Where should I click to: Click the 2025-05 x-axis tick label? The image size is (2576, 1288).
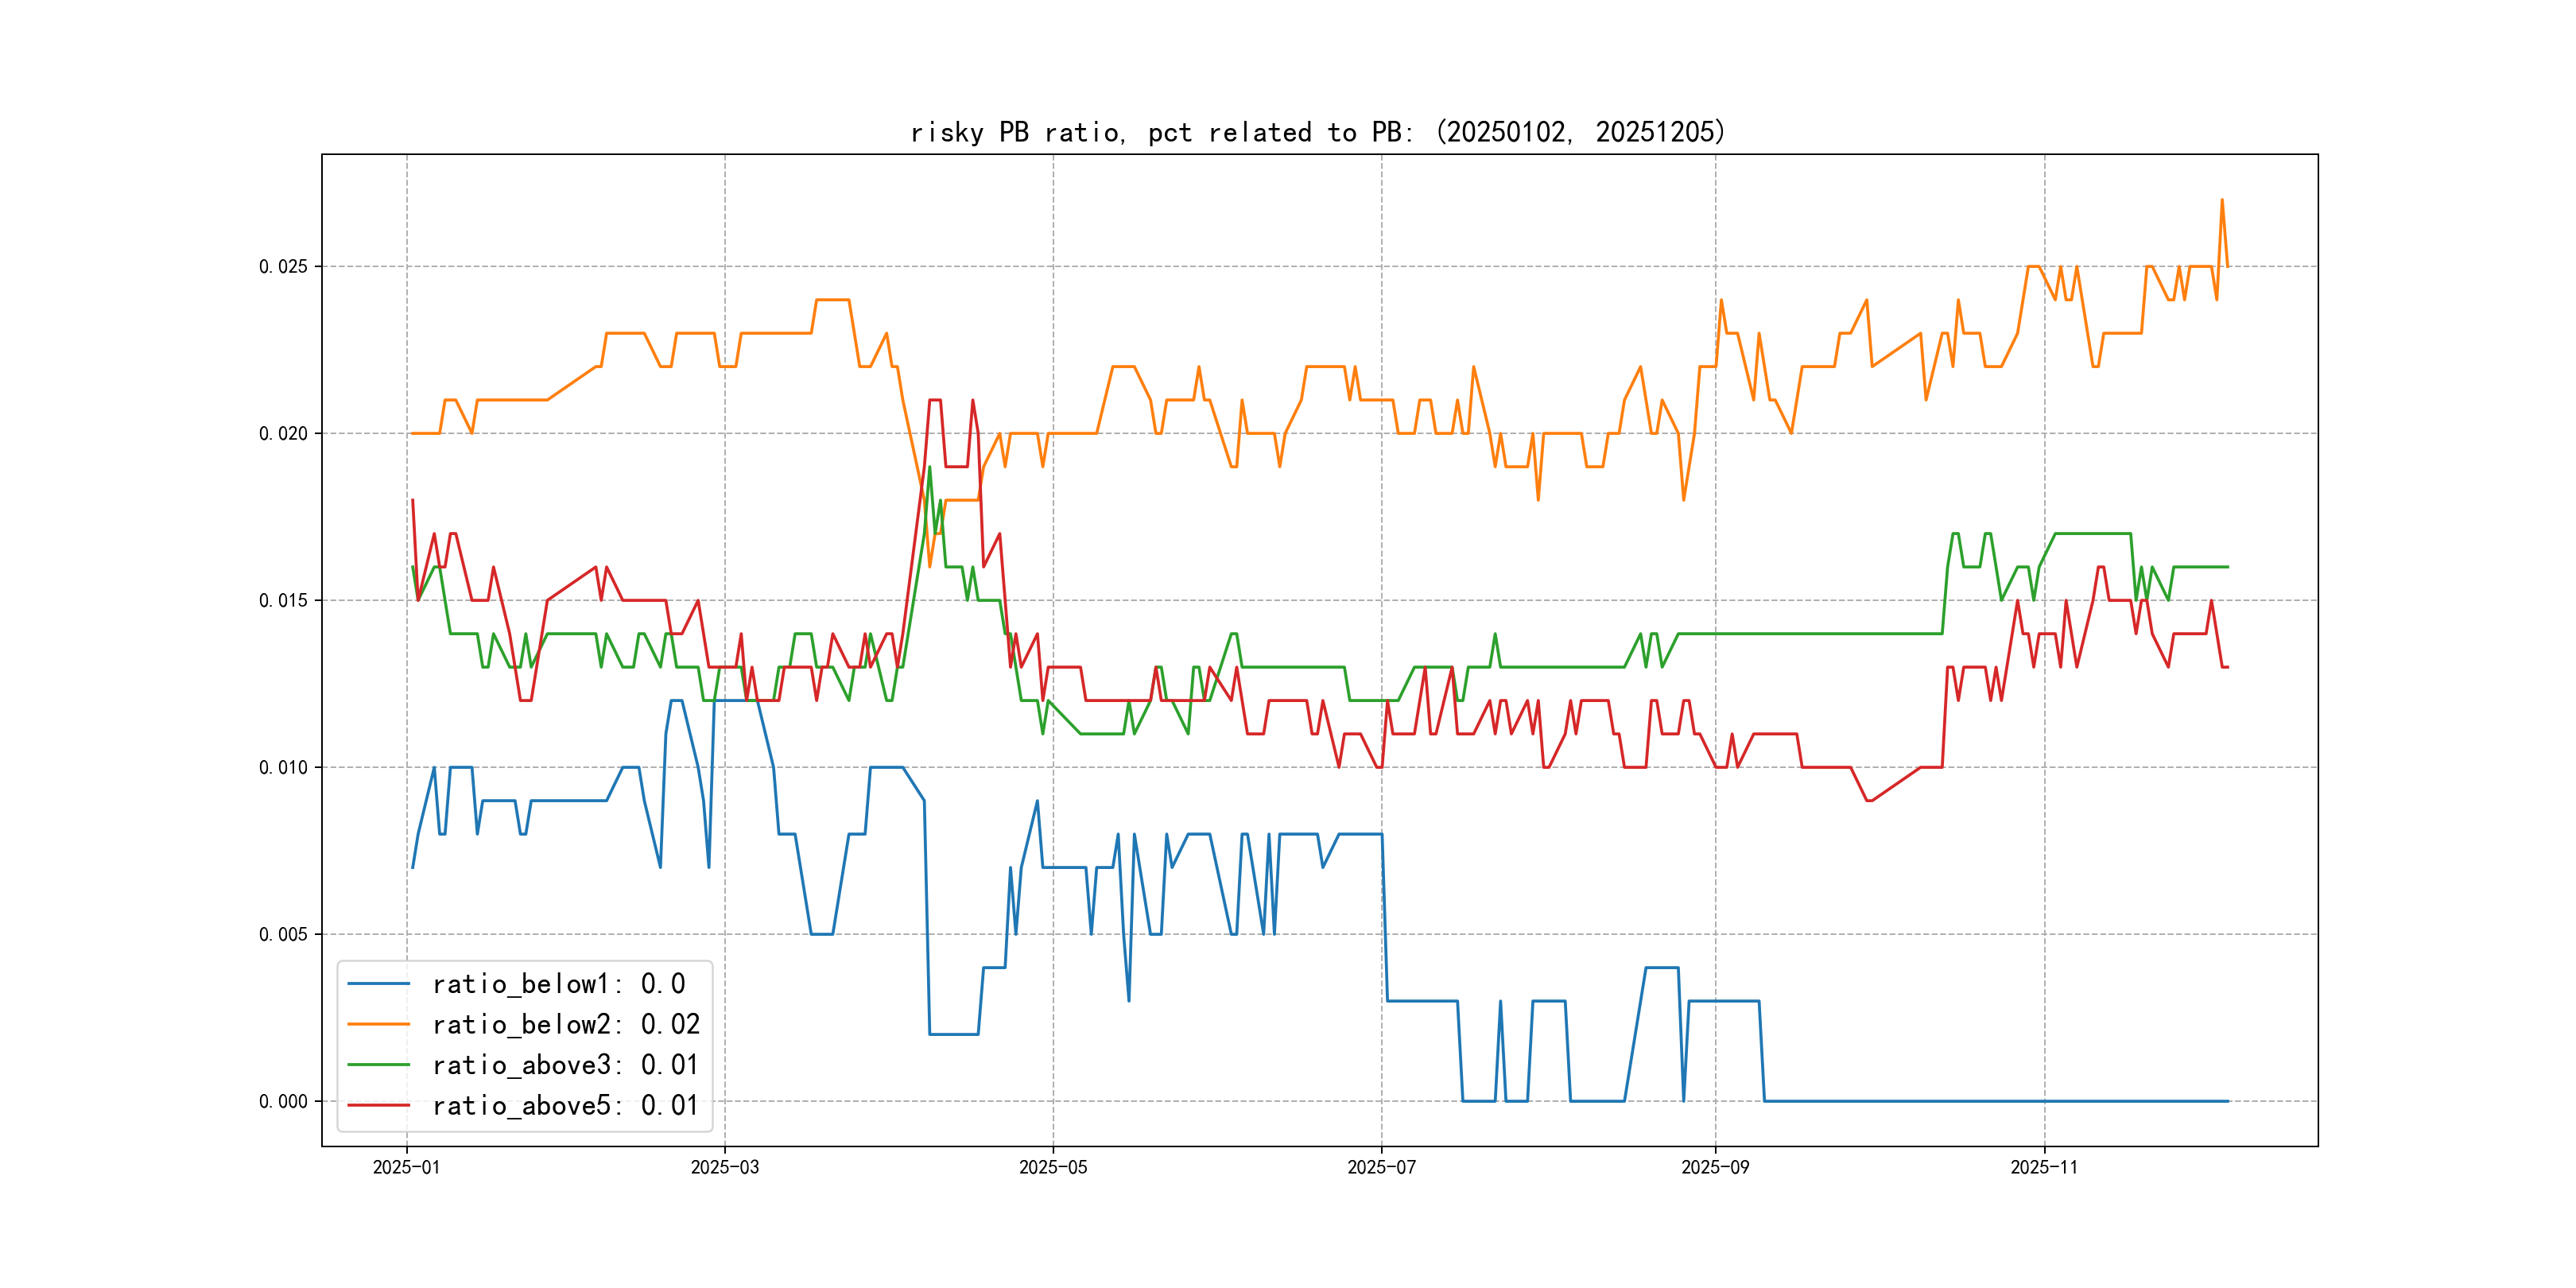(x=1053, y=1167)
